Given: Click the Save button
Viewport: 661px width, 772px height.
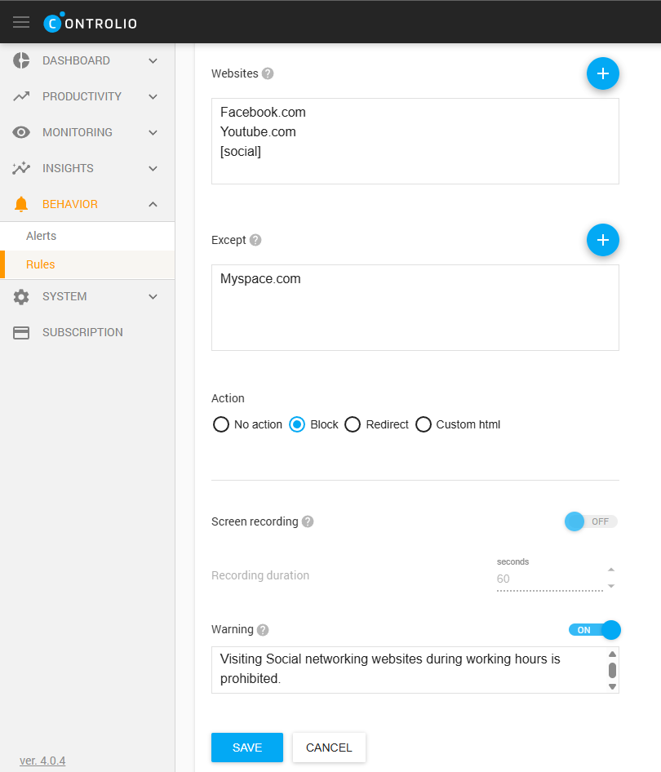Looking at the screenshot, I should pyautogui.click(x=246, y=748).
